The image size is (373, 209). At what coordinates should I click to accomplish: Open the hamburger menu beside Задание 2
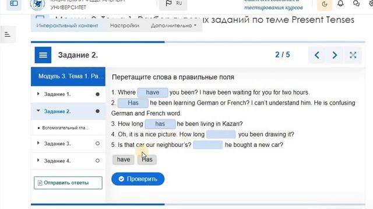tap(43, 55)
